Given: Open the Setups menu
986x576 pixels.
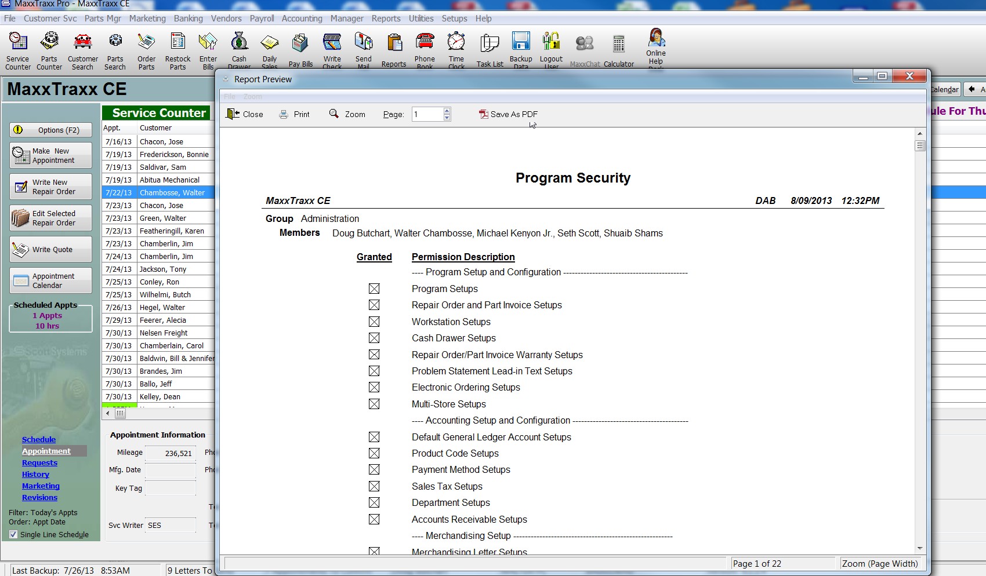Looking at the screenshot, I should (x=454, y=19).
